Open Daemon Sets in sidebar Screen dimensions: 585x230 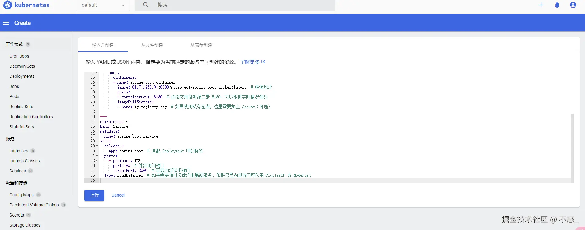point(22,66)
